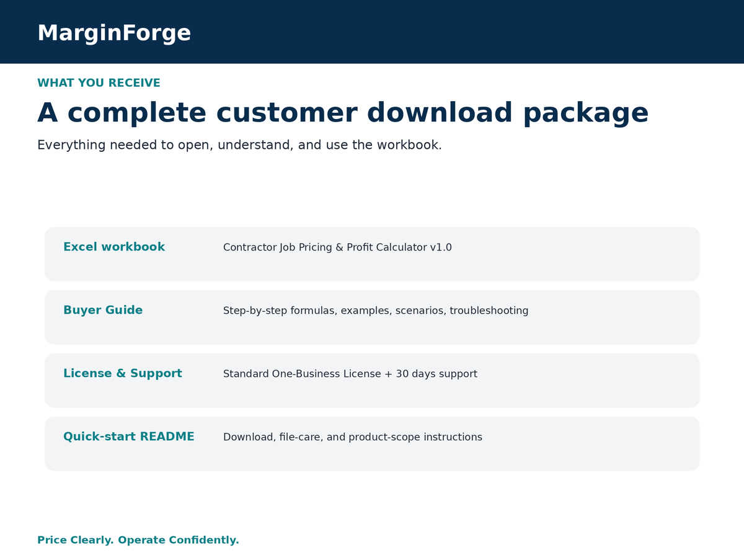Click the 'License & Support' label
Image resolution: width=744 pixels, height=558 pixels.
123,373
